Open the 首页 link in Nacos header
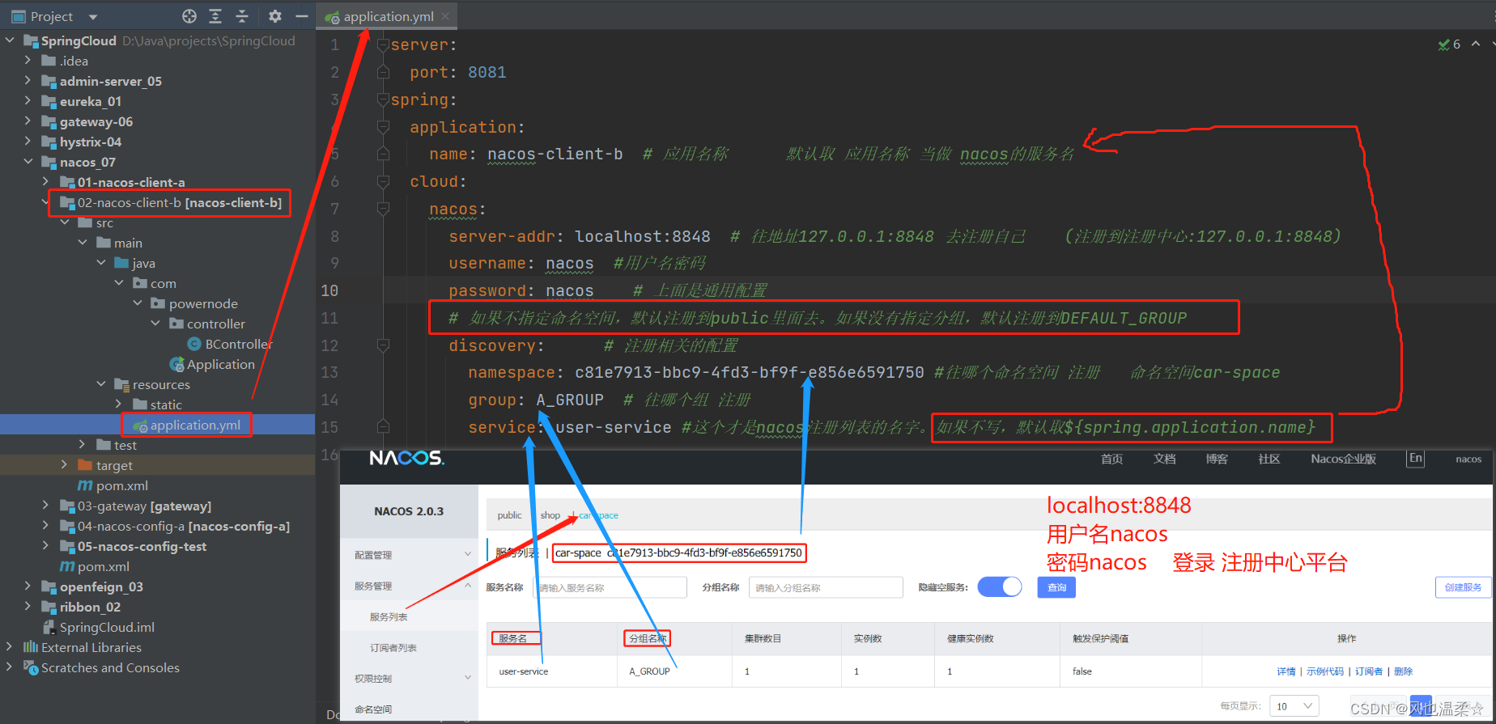Viewport: 1496px width, 724px height. (x=1111, y=459)
